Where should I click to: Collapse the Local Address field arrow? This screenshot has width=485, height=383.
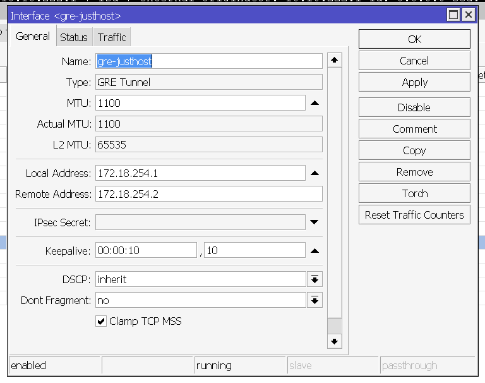314,173
